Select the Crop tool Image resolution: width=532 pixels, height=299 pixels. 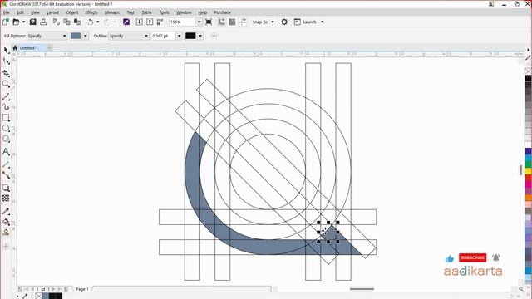click(x=6, y=73)
